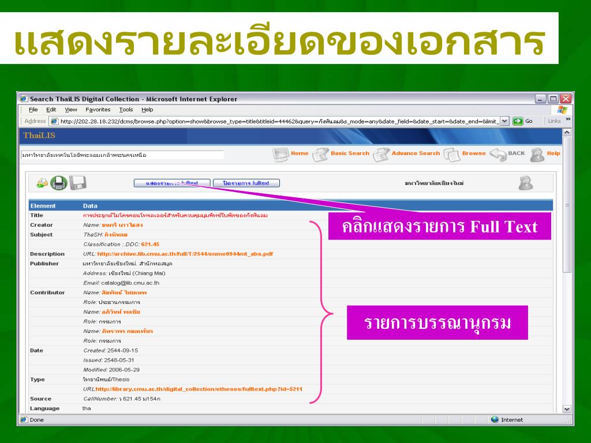
Task: Click the Links toolbar label
Action: click(x=554, y=121)
